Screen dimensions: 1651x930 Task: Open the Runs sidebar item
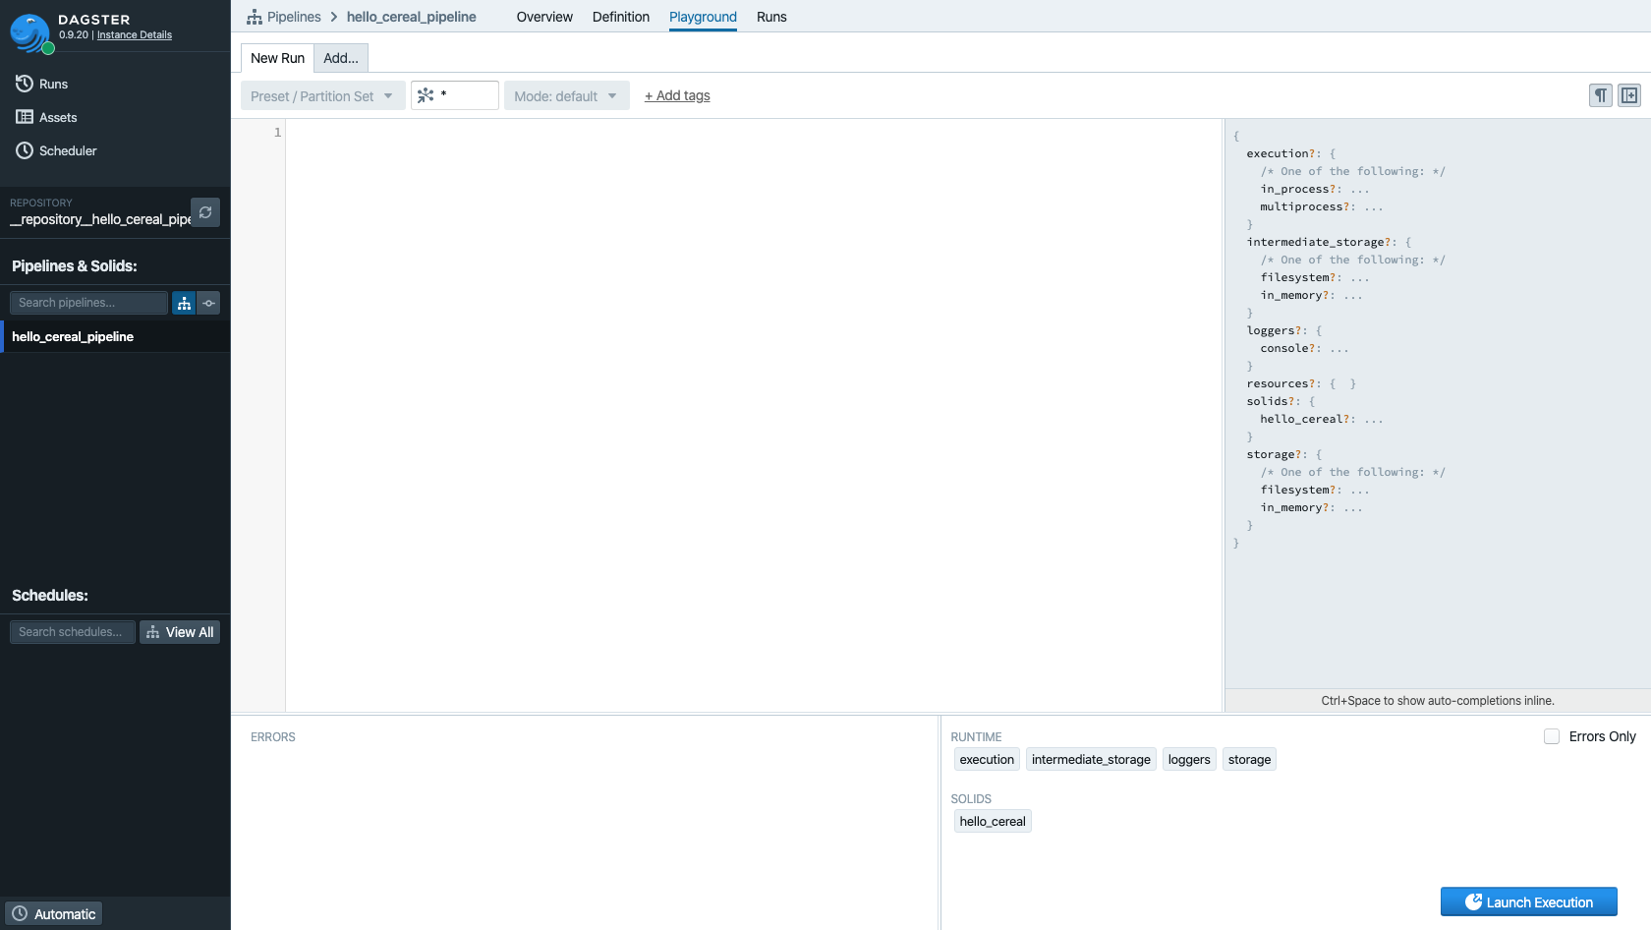pyautogui.click(x=41, y=84)
